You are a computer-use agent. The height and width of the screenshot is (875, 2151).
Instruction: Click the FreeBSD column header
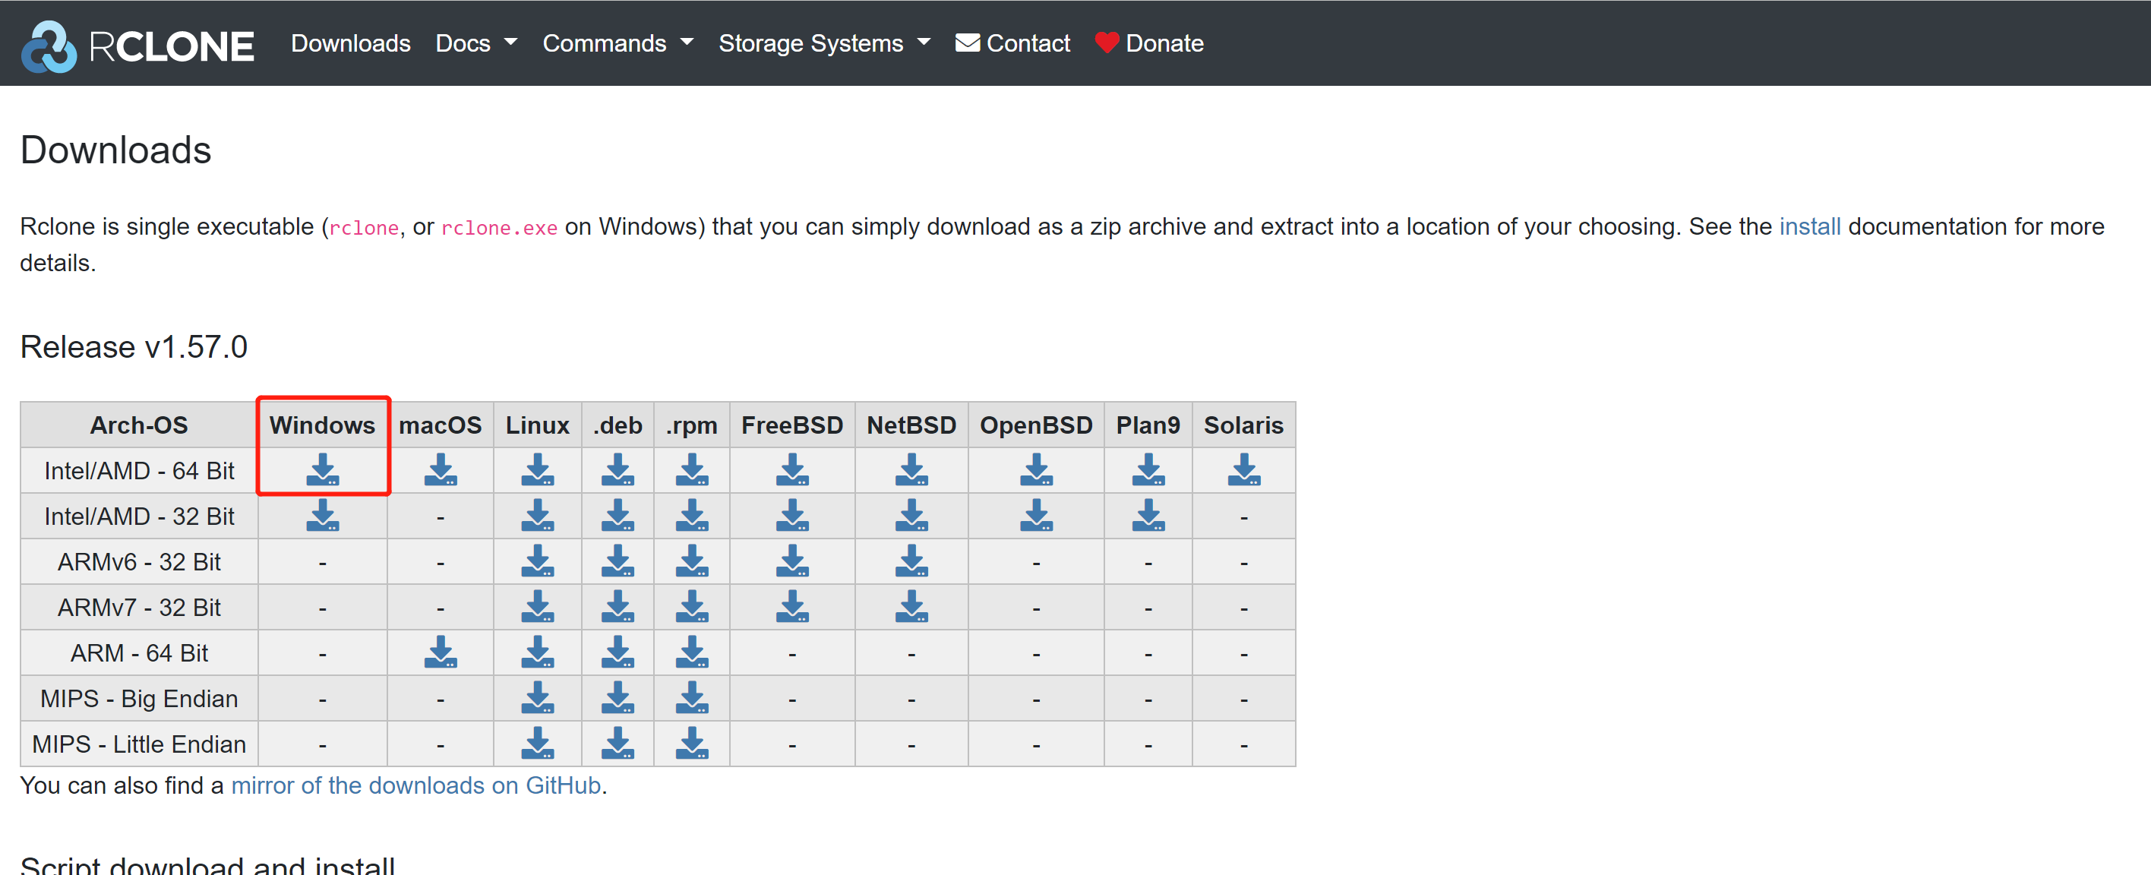(791, 425)
